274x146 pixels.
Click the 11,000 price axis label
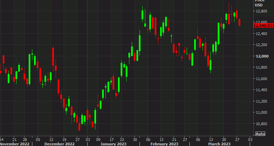[x=262, y=112]
